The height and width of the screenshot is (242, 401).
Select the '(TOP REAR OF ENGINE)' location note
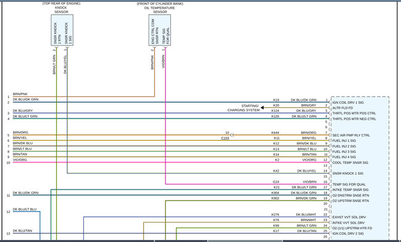click(61, 4)
